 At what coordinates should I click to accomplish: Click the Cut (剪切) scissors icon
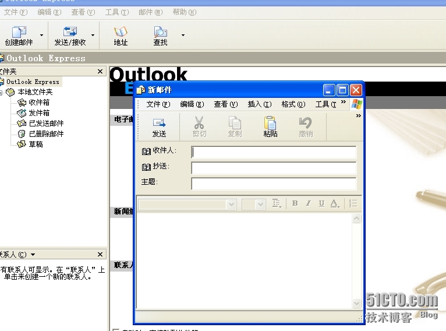coord(199,127)
